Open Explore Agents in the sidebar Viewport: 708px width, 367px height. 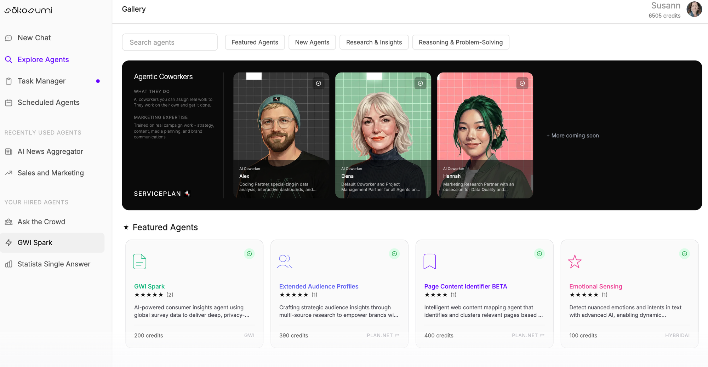point(43,59)
